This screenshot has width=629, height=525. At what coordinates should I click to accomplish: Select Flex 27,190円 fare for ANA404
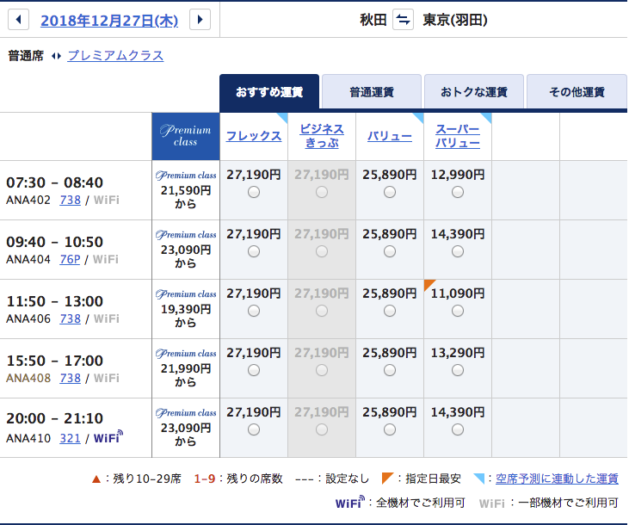pyautogui.click(x=253, y=252)
